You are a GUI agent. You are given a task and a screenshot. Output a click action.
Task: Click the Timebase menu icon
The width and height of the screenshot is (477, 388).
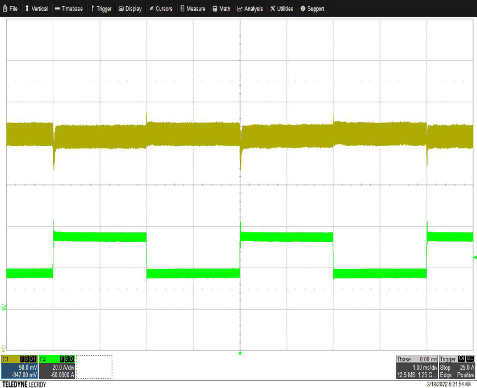(57, 9)
